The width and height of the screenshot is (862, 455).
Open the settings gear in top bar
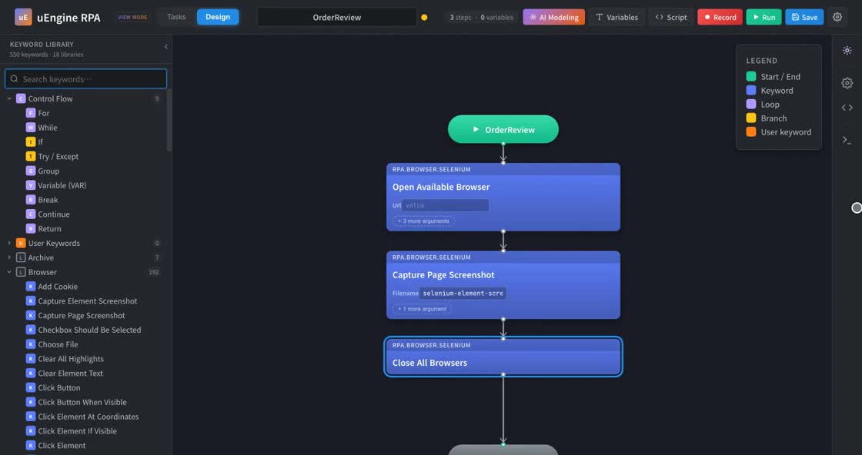(837, 17)
